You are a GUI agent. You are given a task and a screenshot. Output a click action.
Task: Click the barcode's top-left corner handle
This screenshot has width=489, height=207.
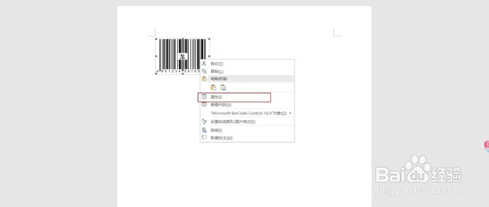(x=156, y=39)
